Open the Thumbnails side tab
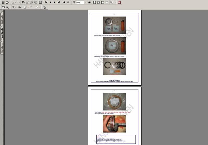 2,34
